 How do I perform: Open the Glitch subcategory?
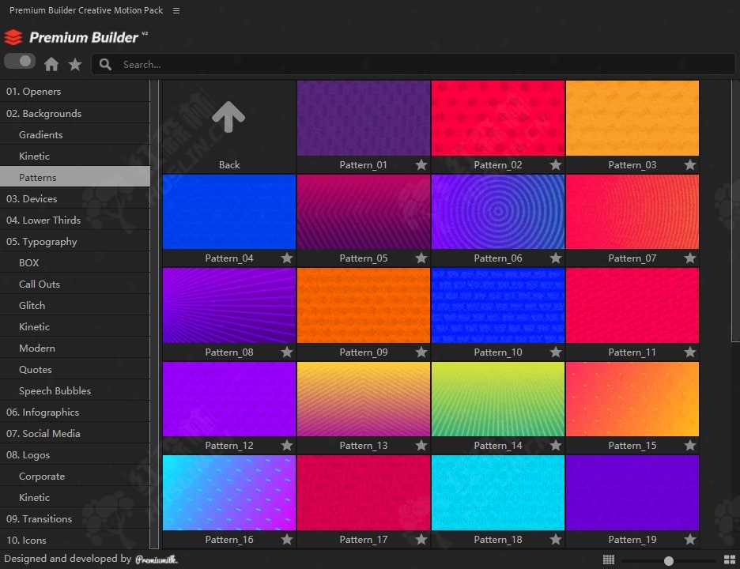[75, 305]
